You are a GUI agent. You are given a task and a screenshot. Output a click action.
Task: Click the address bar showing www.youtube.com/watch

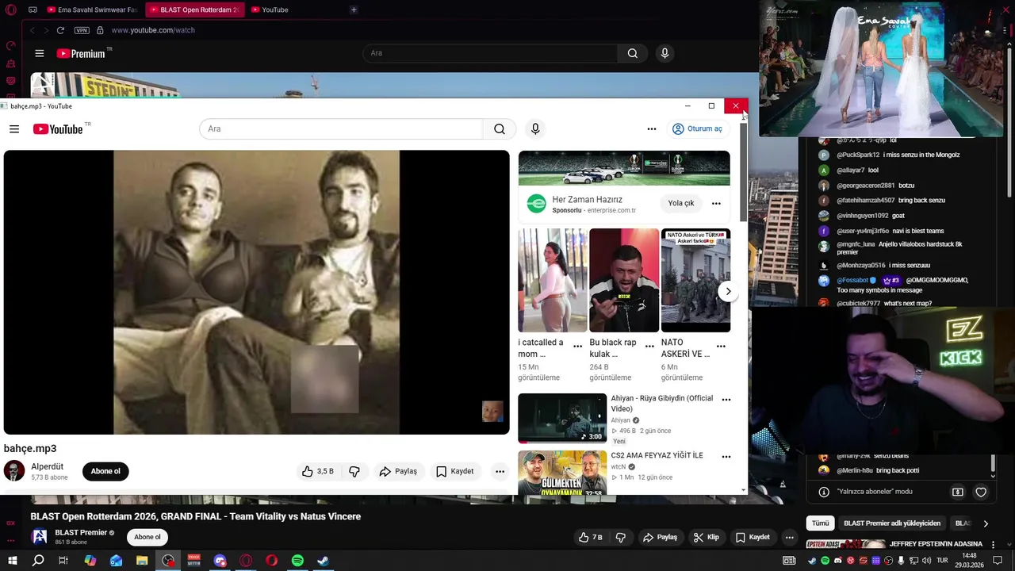[x=153, y=30]
